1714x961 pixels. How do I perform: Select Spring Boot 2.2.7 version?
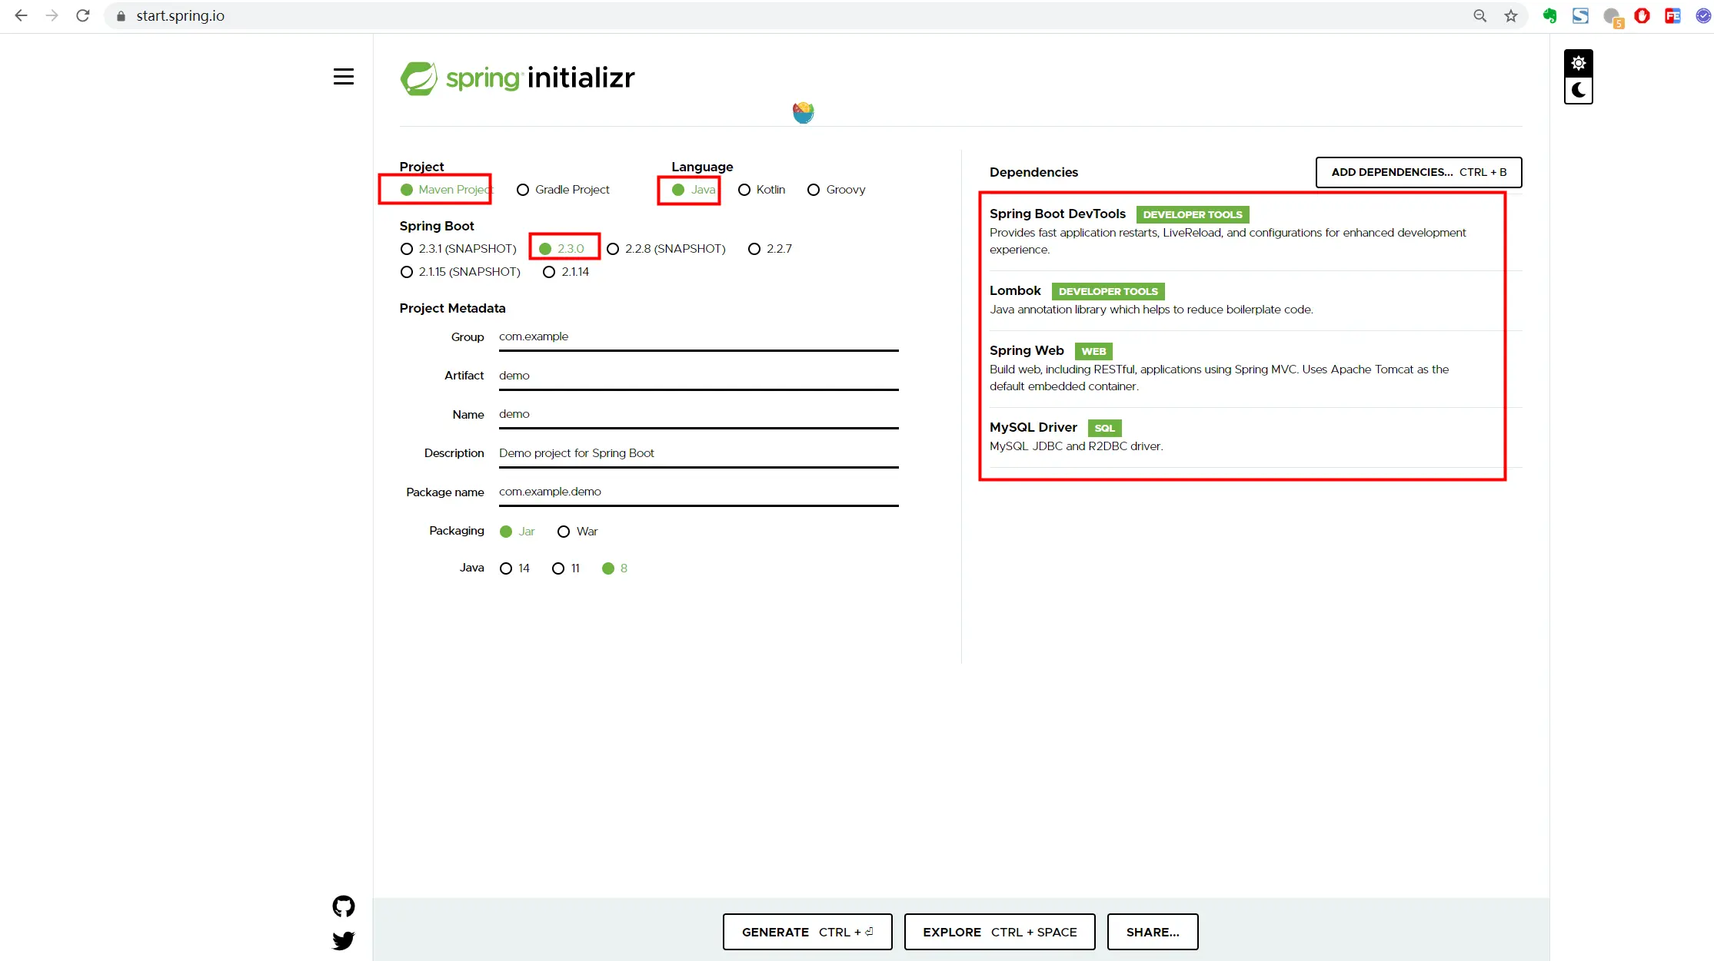[754, 249]
